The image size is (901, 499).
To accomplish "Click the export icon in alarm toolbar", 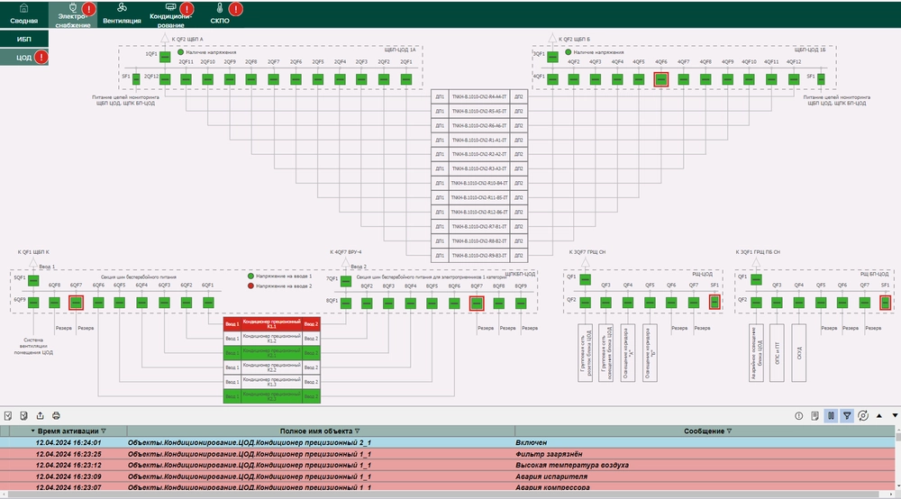I will (40, 415).
